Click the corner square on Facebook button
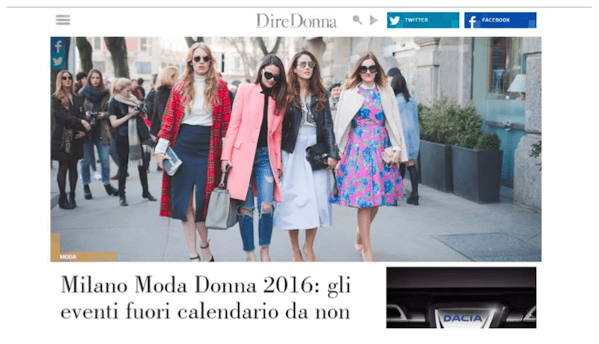599x344 pixels. [532, 24]
